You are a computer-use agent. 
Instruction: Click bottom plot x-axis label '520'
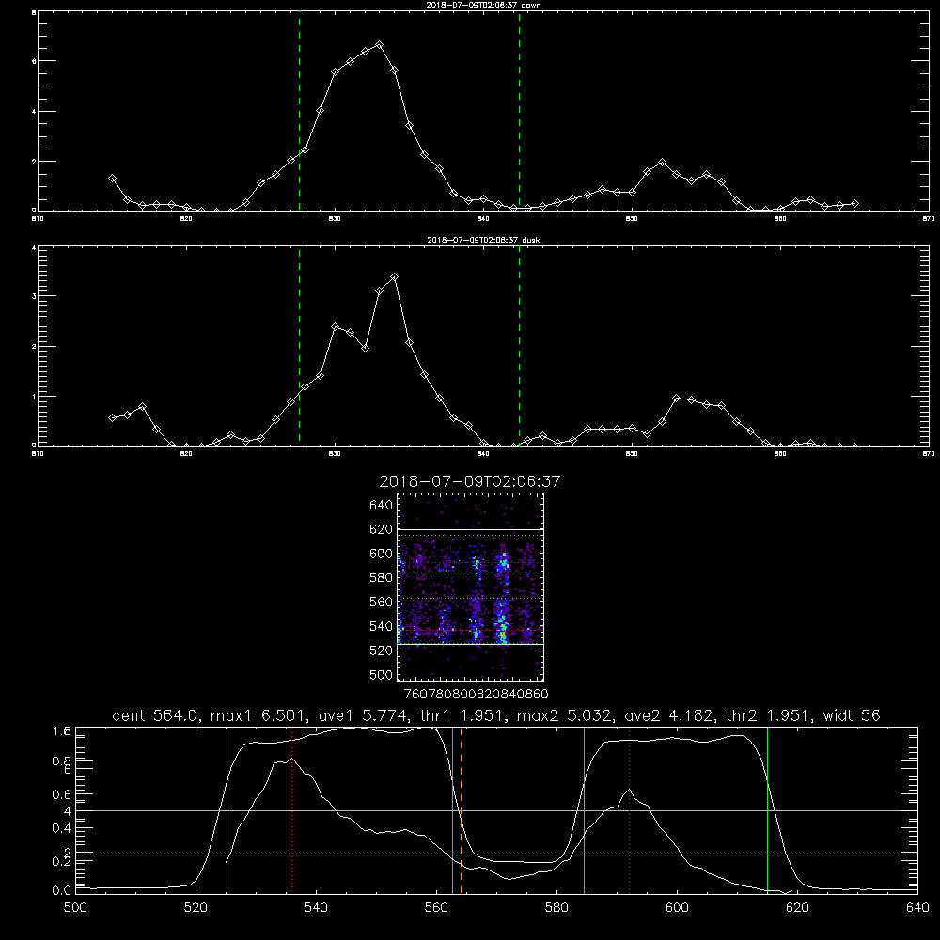point(196,908)
